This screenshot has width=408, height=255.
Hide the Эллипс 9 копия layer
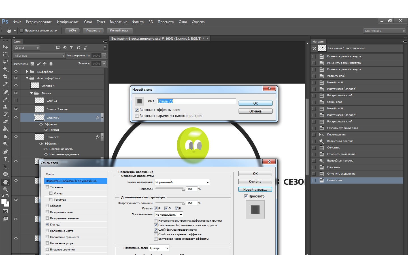(x=16, y=109)
